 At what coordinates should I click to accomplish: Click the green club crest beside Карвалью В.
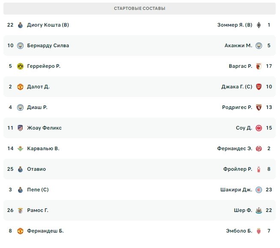[x=20, y=148]
